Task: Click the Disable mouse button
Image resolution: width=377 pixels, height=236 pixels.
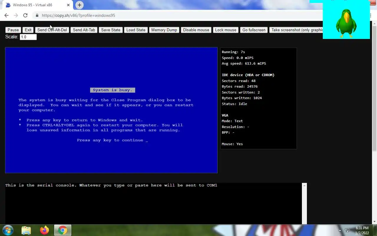Action: 196,30
